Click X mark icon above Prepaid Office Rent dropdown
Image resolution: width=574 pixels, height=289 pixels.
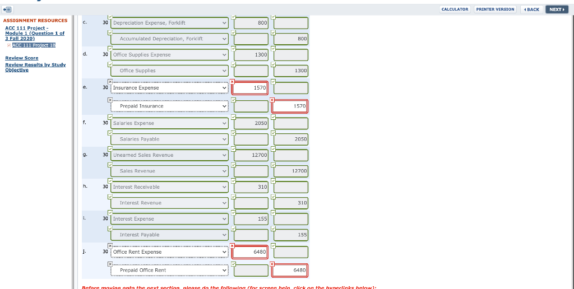pos(110,264)
